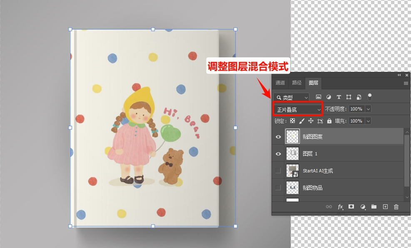Add a new layer
This screenshot has width=411, height=248.
click(384, 206)
